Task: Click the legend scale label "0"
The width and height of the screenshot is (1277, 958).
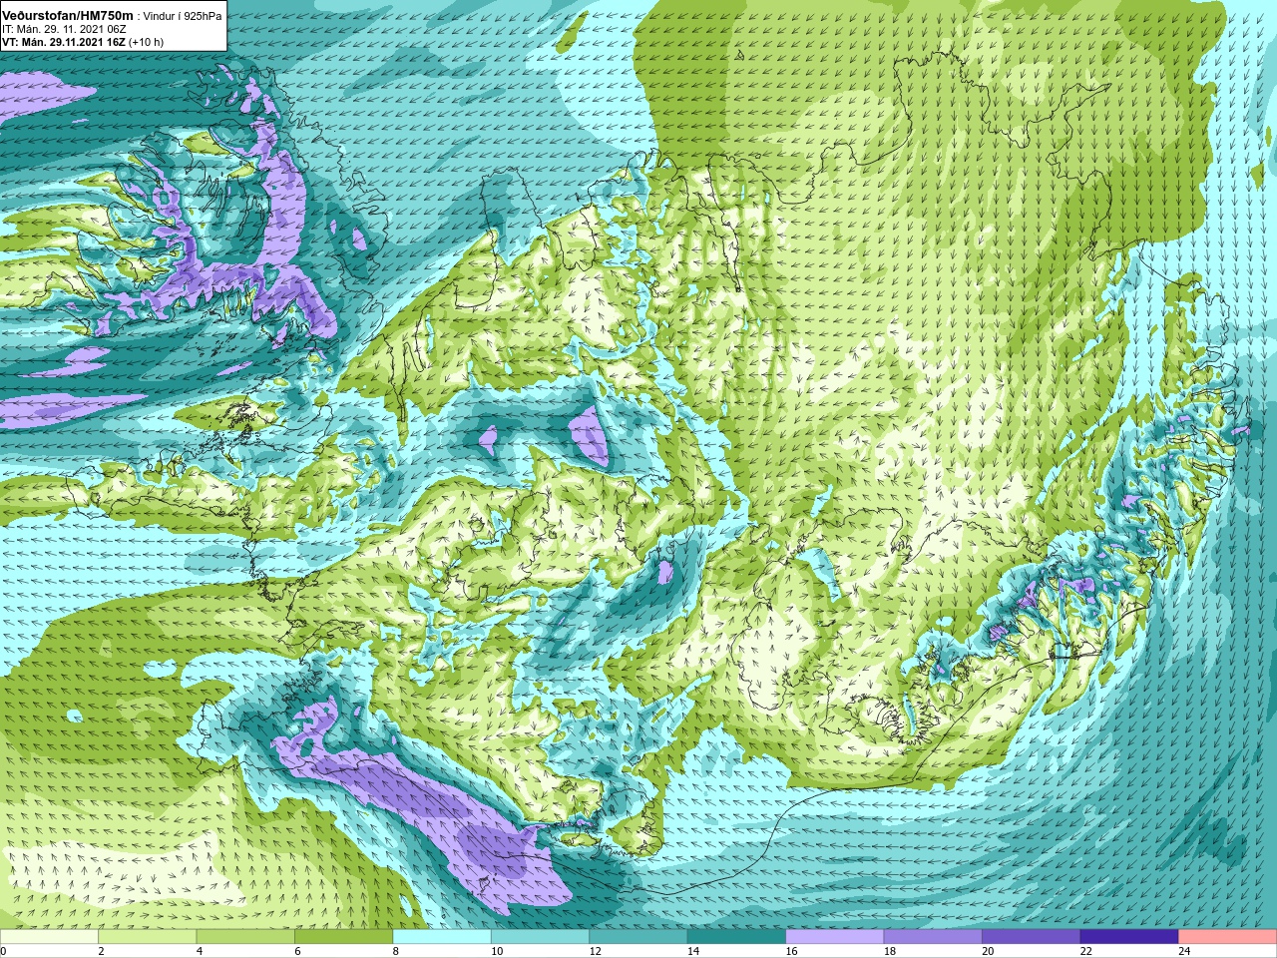Action: (x=4, y=952)
